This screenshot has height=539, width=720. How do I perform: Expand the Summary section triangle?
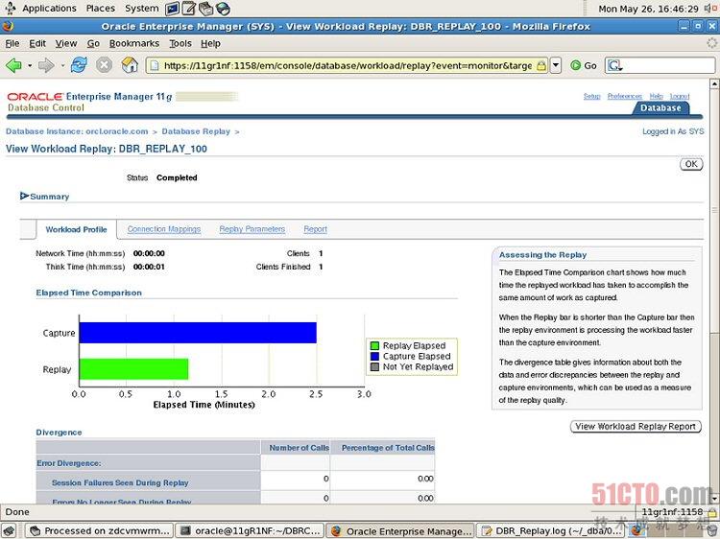[x=24, y=196]
